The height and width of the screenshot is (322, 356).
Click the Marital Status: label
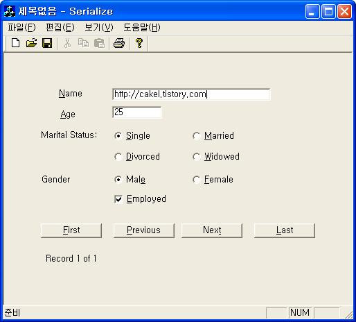69,135
